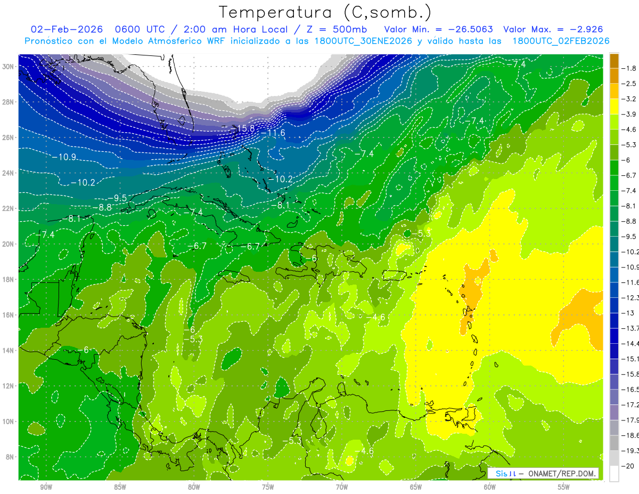This screenshot has height=494, width=639.
Task: Click the '80W' longitude axis label
Action: point(194,488)
